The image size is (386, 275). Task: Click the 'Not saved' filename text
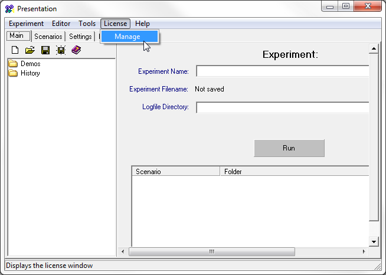pos(210,89)
